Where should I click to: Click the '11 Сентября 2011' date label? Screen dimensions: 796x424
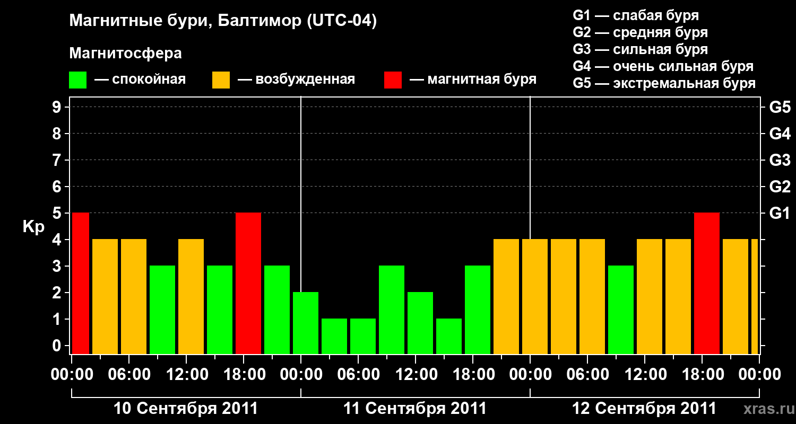coord(415,409)
